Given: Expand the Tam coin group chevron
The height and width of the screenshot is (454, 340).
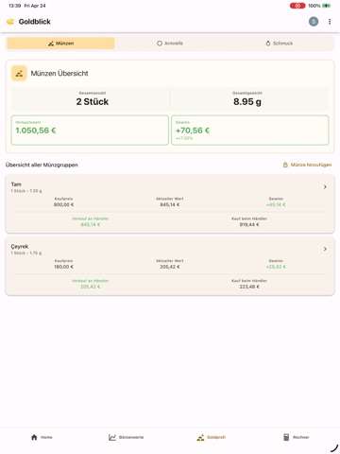Looking at the screenshot, I should tap(325, 187).
